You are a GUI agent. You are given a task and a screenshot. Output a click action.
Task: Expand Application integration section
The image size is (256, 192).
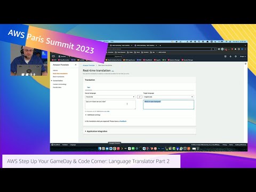click(x=96, y=131)
